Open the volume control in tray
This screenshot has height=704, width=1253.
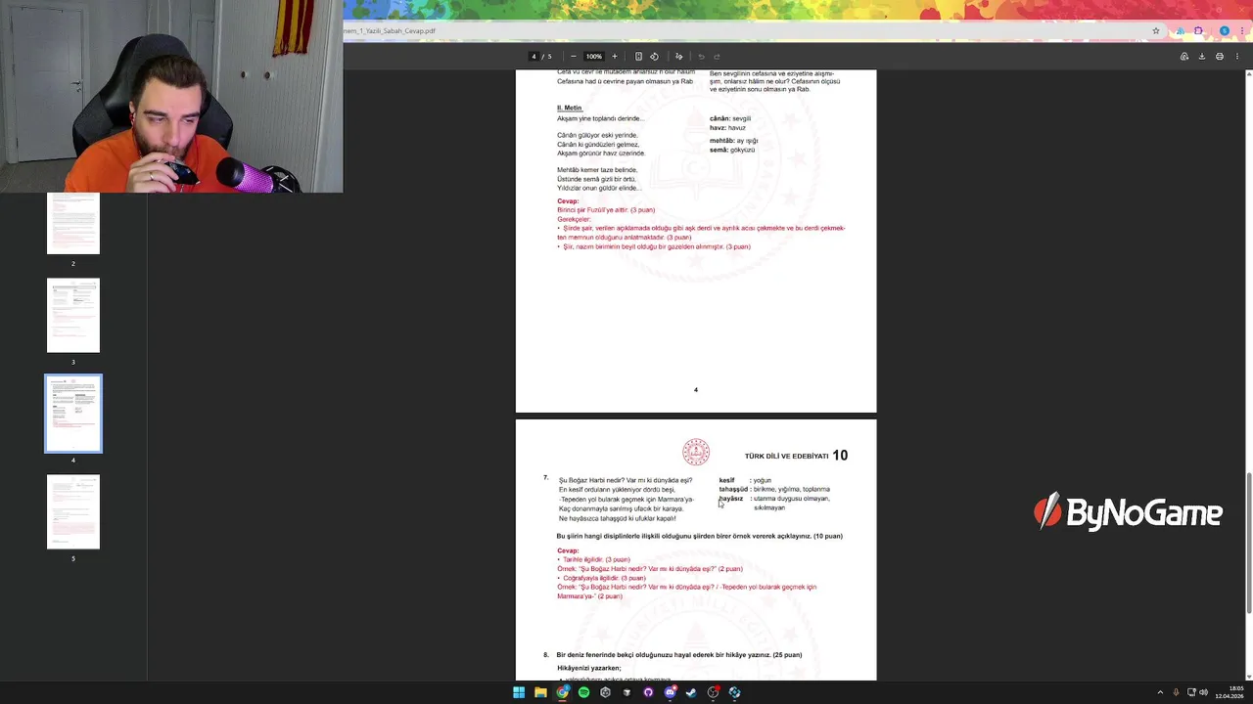(1203, 692)
